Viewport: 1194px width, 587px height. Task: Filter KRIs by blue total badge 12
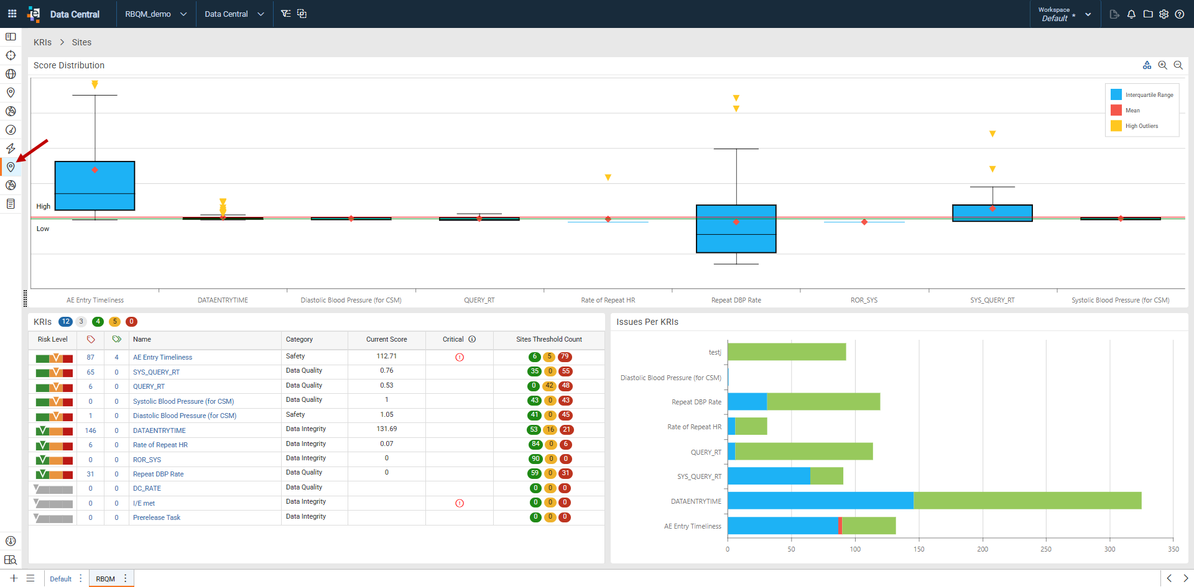tap(65, 322)
